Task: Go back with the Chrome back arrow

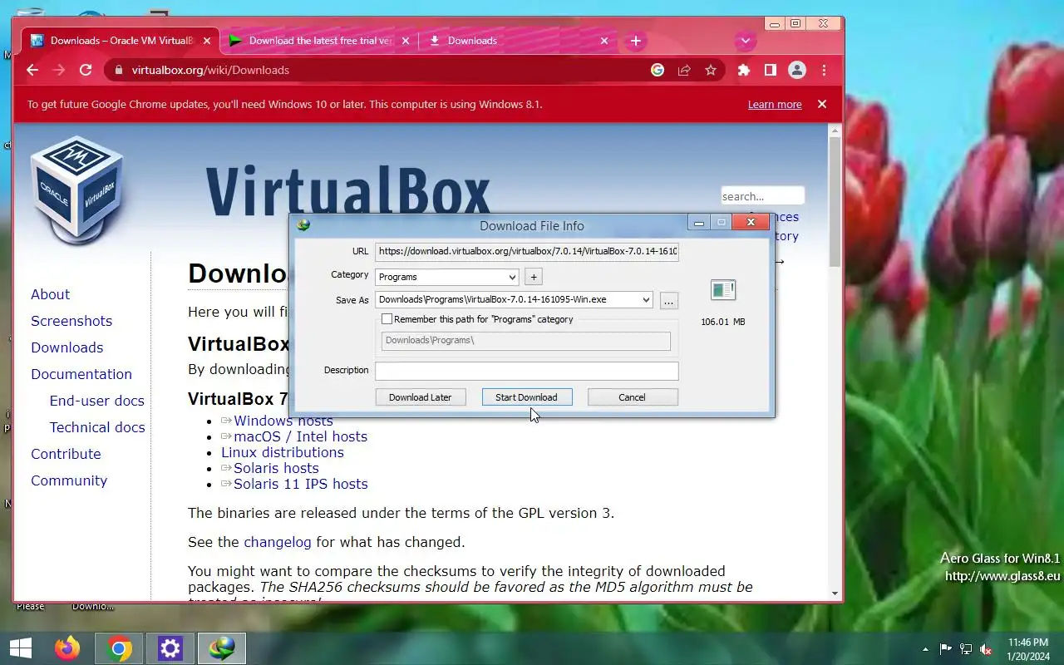Action: pyautogui.click(x=32, y=71)
